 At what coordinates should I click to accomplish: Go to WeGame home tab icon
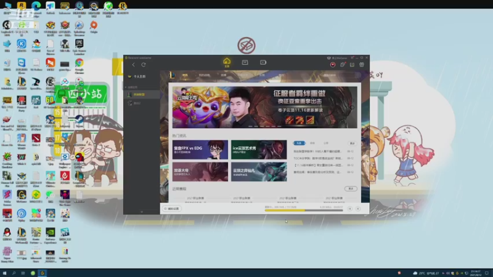227,62
